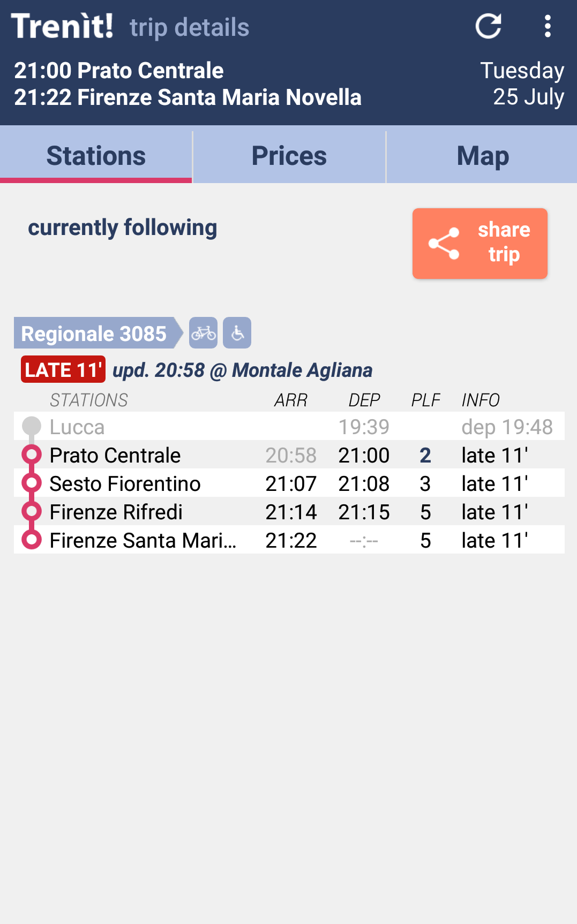The image size is (577, 924).
Task: Open the Map tab
Action: coord(482,156)
